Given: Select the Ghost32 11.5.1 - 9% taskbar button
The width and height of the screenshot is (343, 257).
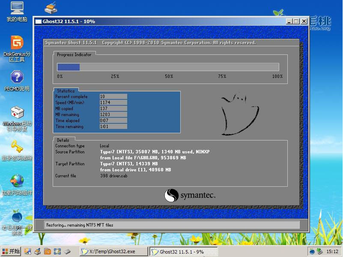Looking at the screenshot, I should click(183, 251).
